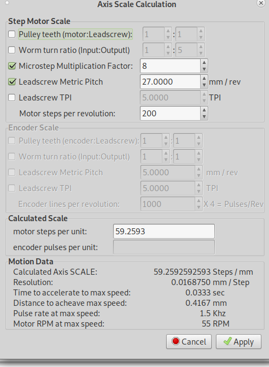Image resolution: width=269 pixels, height=367 pixels.
Task: Decrease Leadscrew Metric Pitch with down arrow
Action: 204,85
